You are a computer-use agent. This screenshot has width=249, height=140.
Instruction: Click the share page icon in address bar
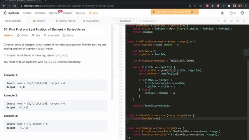195,6
